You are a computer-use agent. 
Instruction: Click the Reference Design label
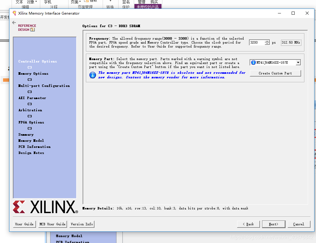pos(27,28)
